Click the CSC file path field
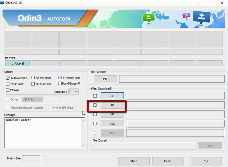228x167 pixels. (176, 124)
